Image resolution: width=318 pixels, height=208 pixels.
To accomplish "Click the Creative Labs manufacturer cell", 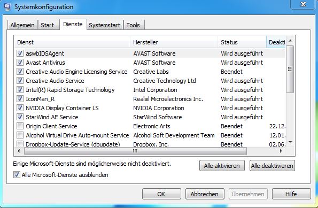I will point(151,72).
